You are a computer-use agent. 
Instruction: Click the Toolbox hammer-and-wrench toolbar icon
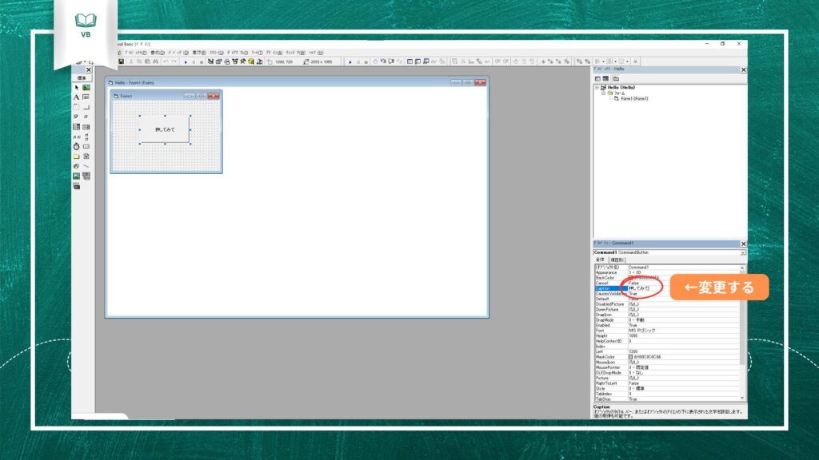[x=243, y=61]
